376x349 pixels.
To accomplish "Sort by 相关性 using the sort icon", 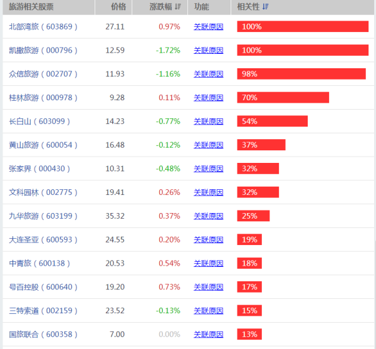I will (x=265, y=7).
